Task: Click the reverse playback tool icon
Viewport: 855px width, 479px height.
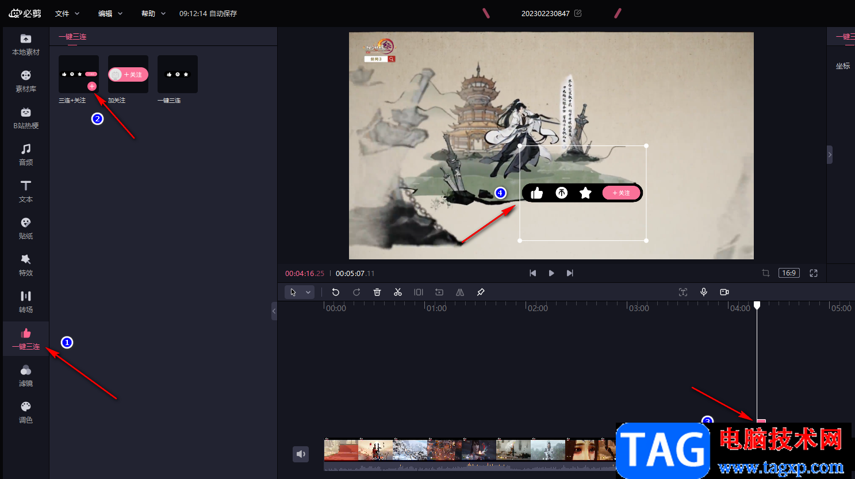Action: 439,292
